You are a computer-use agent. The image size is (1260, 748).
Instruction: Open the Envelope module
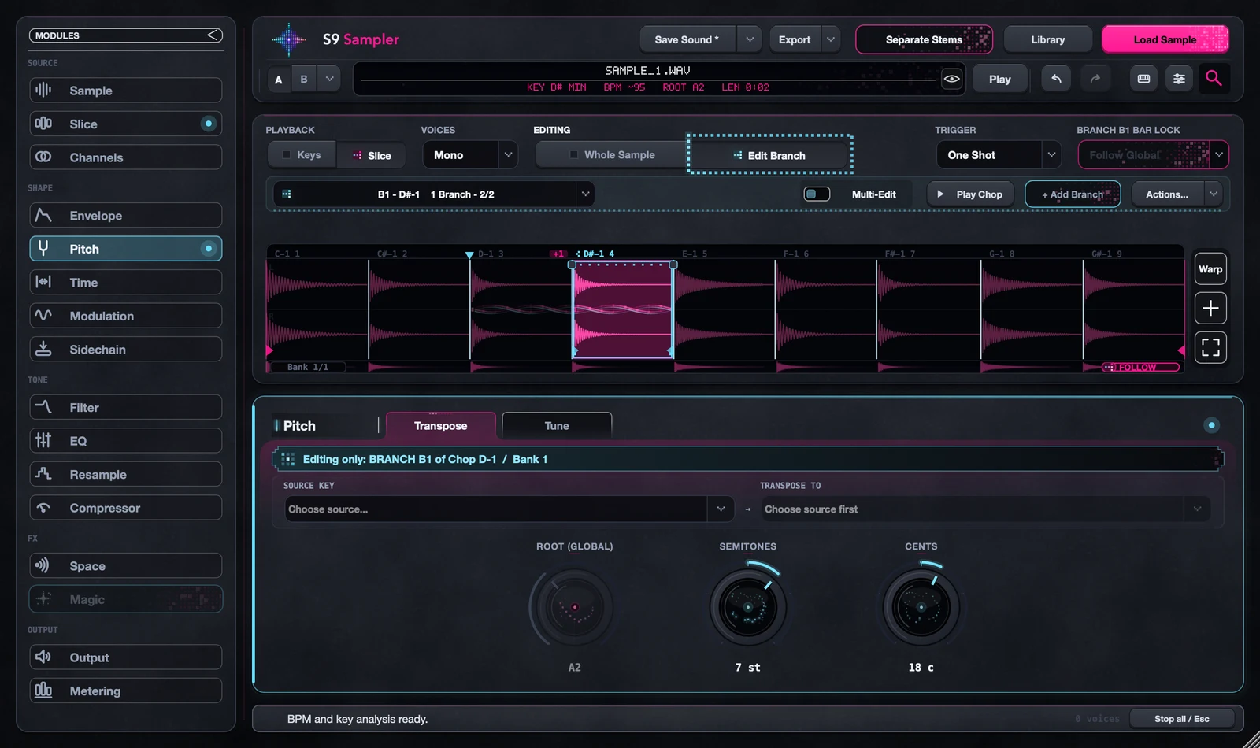point(126,216)
